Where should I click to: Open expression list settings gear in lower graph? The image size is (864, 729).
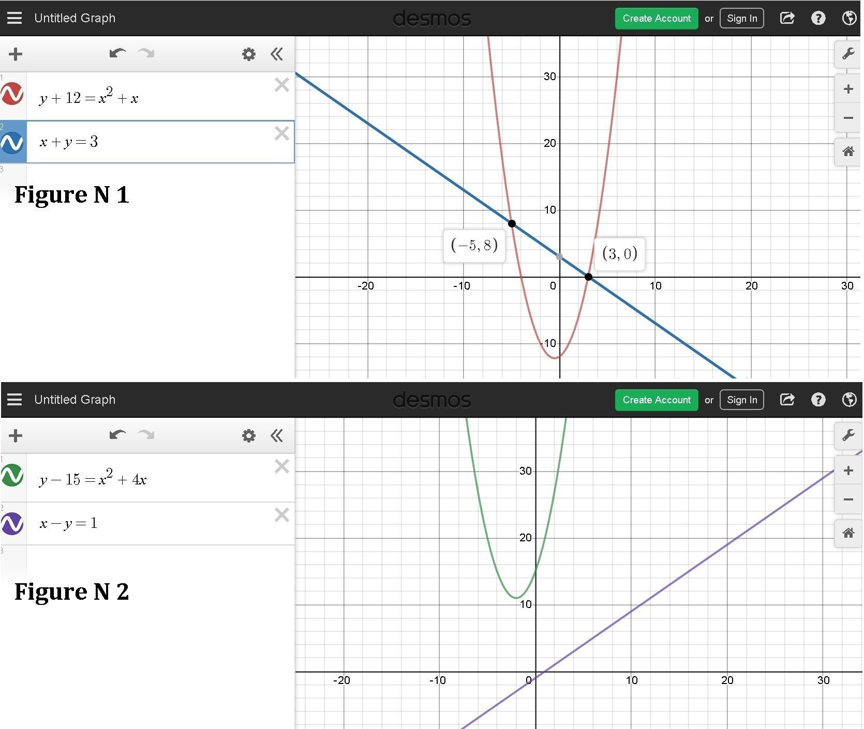[249, 435]
